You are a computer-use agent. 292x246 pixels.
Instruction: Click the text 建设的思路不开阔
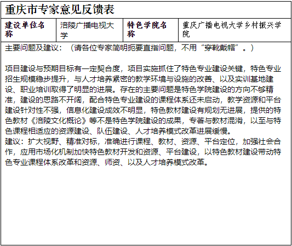coord(51,100)
